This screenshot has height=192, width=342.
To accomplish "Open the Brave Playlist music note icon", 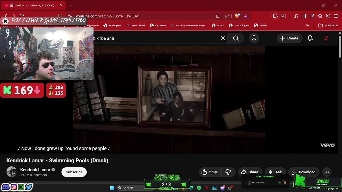I will coord(296,16).
